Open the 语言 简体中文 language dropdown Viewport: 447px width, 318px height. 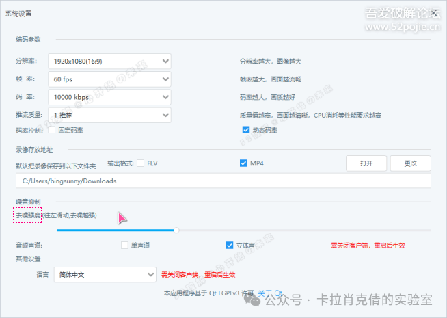105,275
